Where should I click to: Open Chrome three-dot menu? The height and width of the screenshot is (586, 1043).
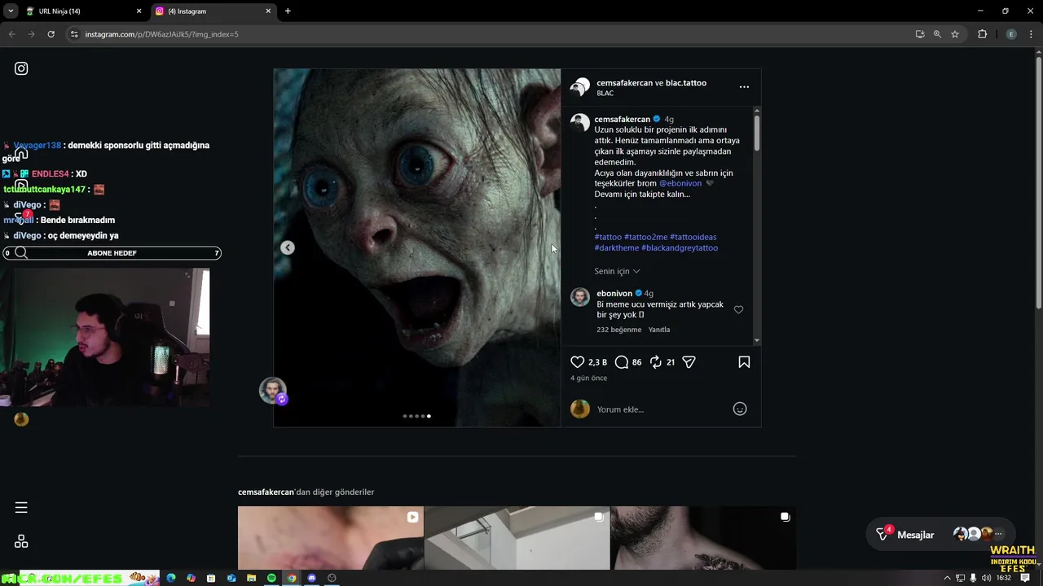[x=1031, y=34]
